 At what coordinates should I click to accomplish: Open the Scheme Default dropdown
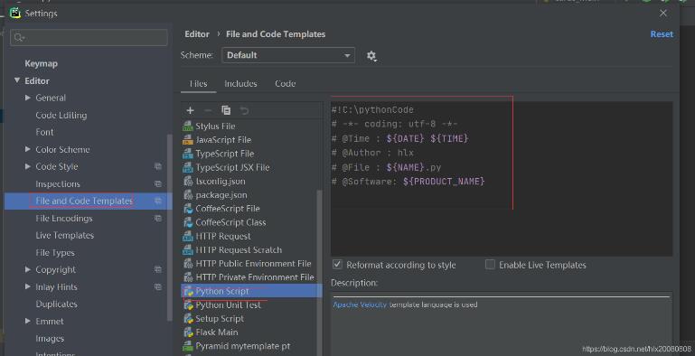(x=288, y=55)
